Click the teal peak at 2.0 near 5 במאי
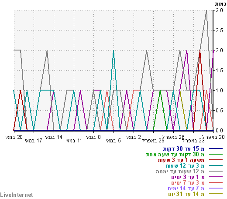 click(113, 51)
